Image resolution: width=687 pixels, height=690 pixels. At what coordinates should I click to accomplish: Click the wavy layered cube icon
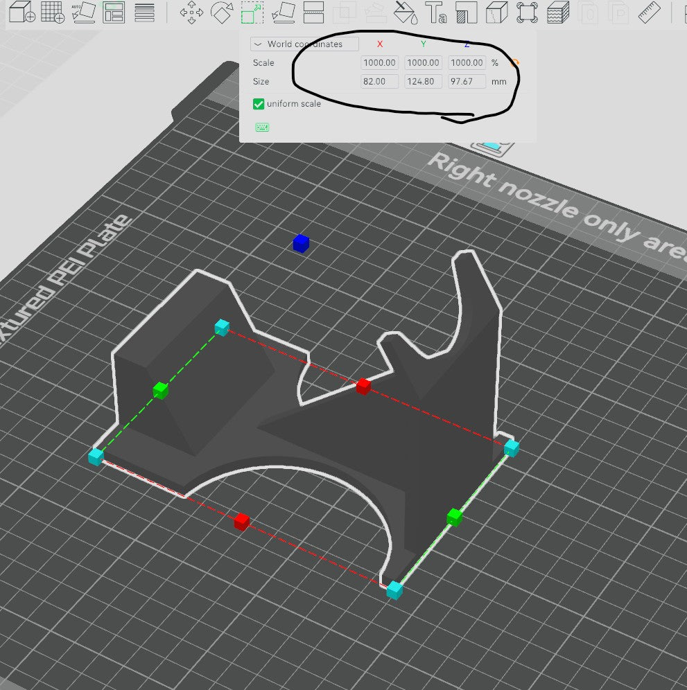click(558, 12)
